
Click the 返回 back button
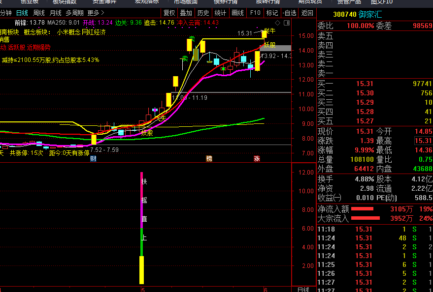307,13
